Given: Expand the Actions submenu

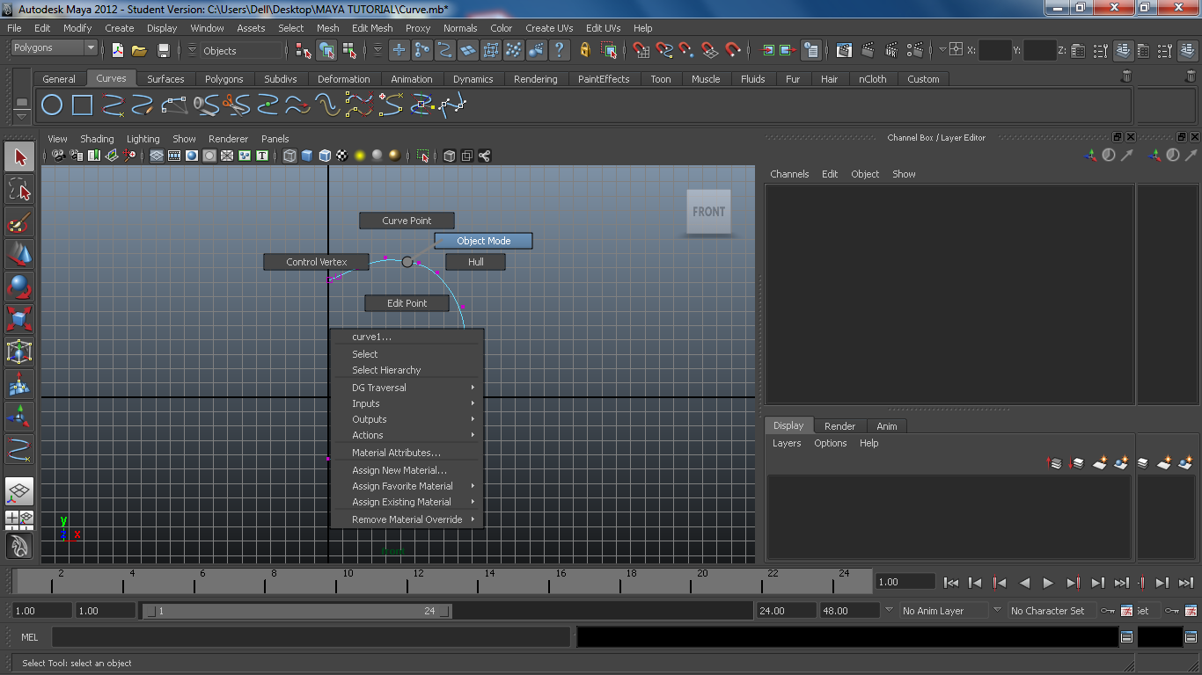Looking at the screenshot, I should point(407,435).
